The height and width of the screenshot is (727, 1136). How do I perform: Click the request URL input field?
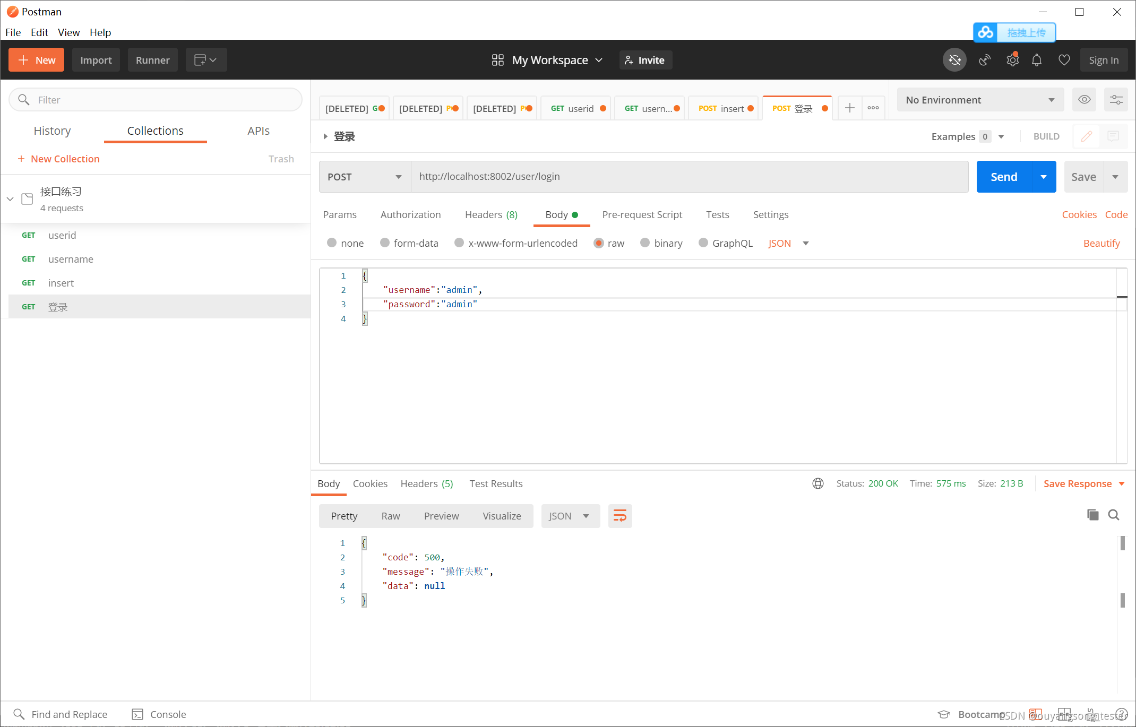point(689,177)
